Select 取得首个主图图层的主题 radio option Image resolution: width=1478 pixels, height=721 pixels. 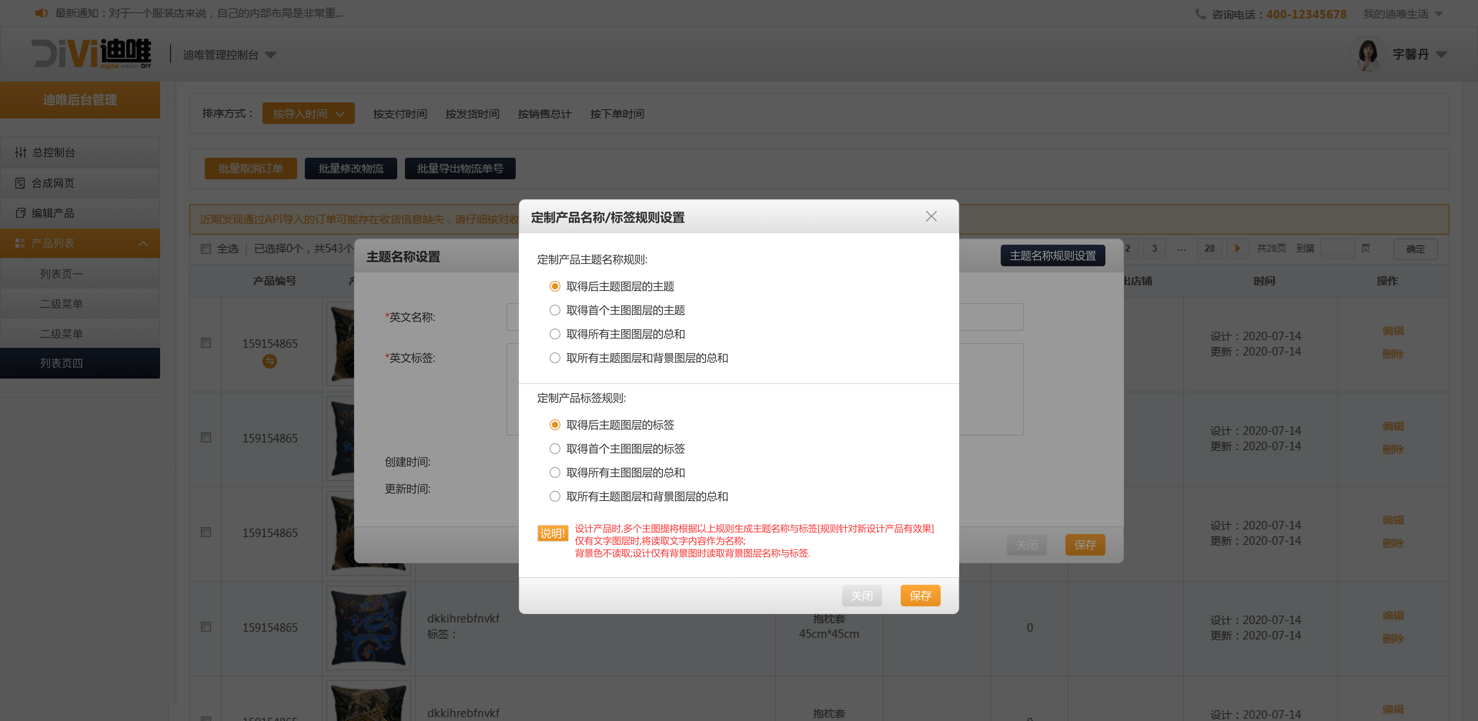(x=555, y=310)
